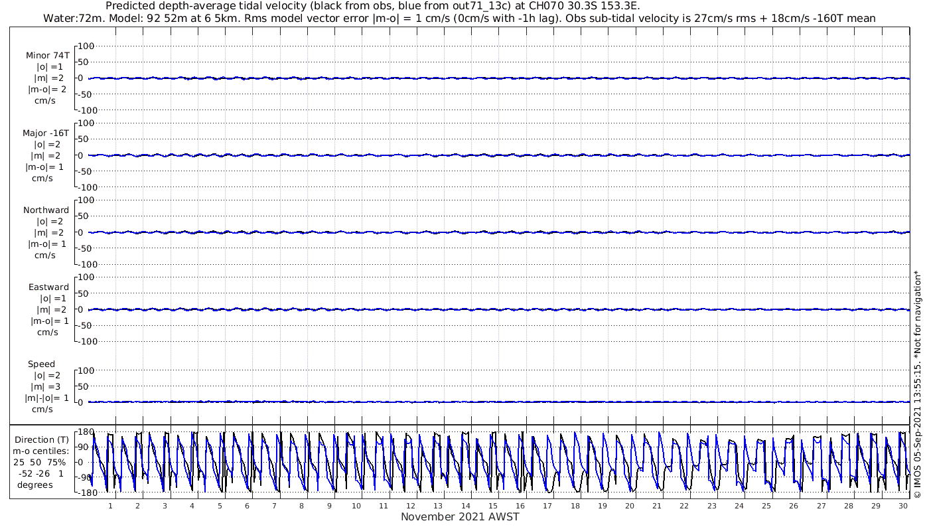Click the '100' tick in the Minor 74T panel
Viewport: 929px width, 531px height.
tap(86, 46)
